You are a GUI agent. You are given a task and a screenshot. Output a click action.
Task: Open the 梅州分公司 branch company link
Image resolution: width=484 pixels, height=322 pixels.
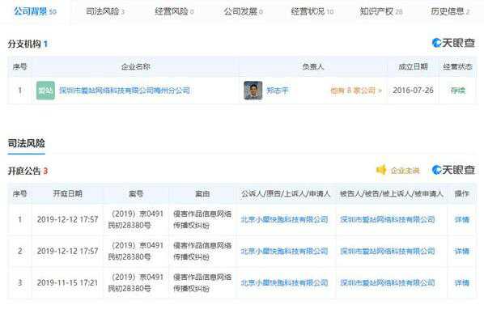point(125,91)
